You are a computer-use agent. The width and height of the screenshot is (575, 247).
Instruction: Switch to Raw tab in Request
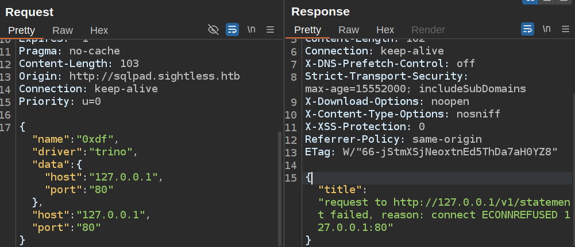(x=63, y=30)
